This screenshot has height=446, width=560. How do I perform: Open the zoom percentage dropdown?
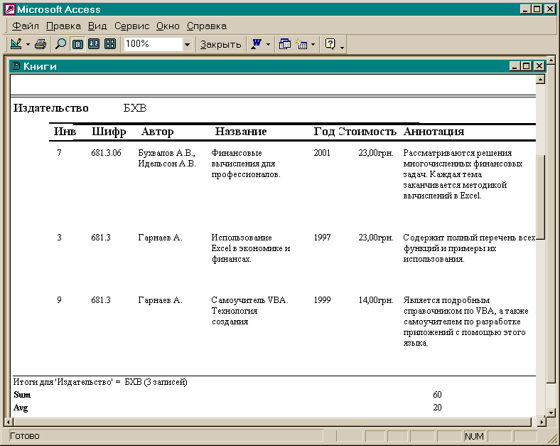click(187, 44)
